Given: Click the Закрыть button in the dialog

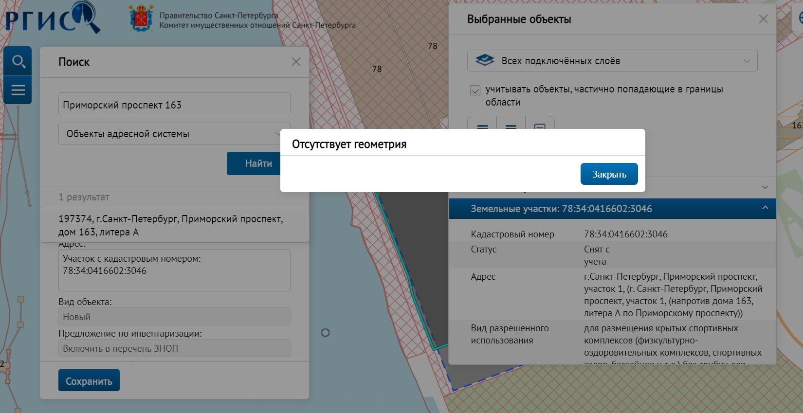Looking at the screenshot, I should [609, 174].
